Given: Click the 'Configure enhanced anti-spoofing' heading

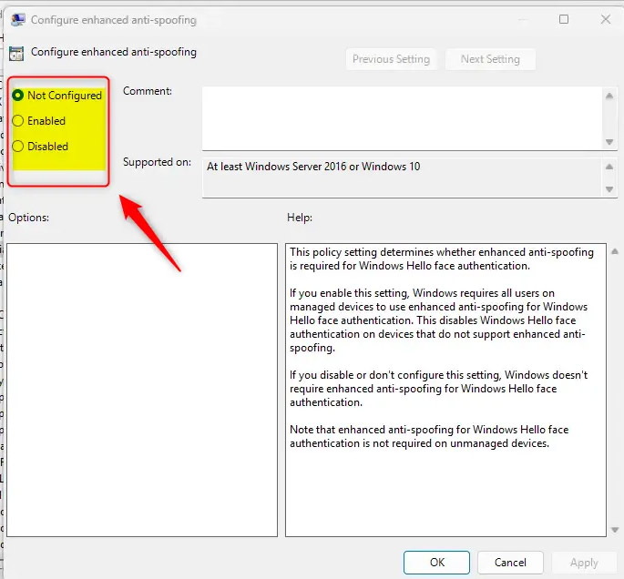Looking at the screenshot, I should [x=114, y=52].
